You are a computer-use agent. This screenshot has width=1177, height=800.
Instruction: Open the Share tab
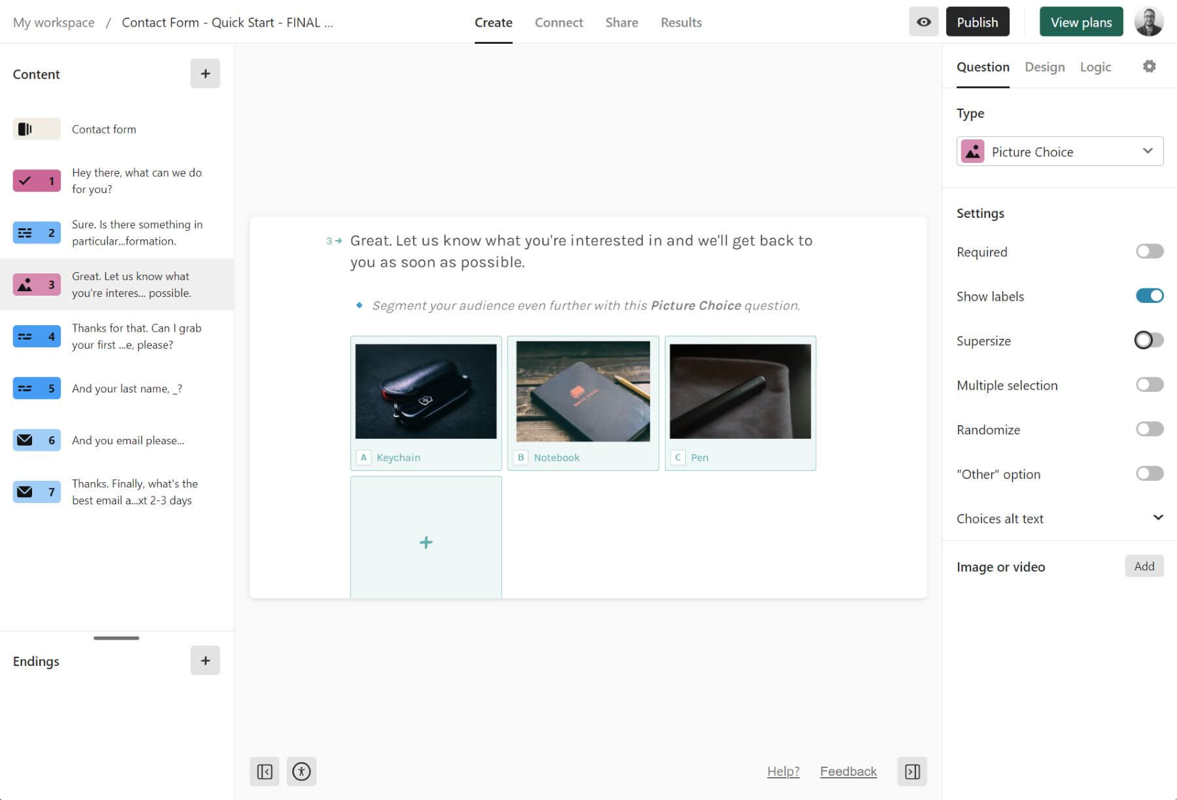click(622, 22)
